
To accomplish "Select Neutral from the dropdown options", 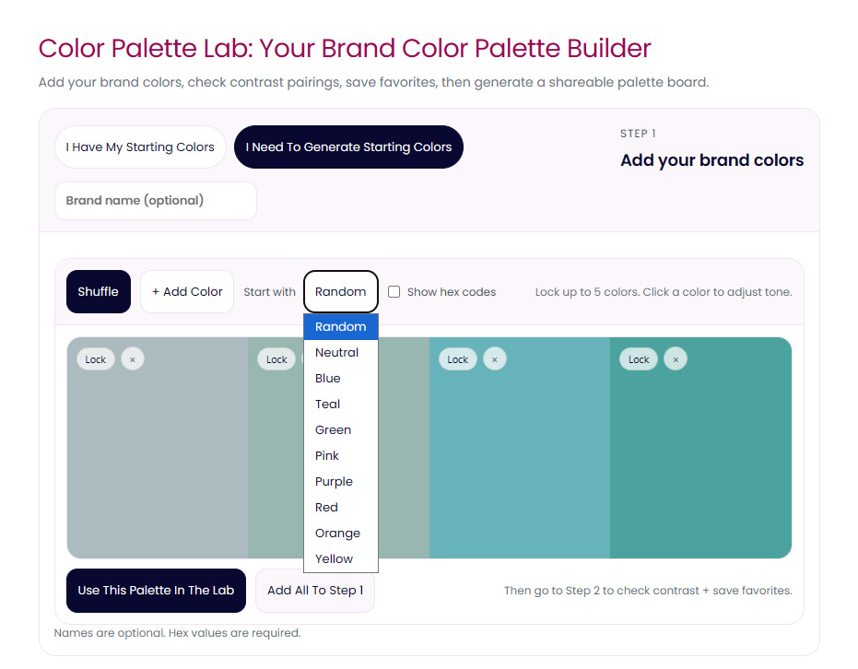I will (336, 352).
